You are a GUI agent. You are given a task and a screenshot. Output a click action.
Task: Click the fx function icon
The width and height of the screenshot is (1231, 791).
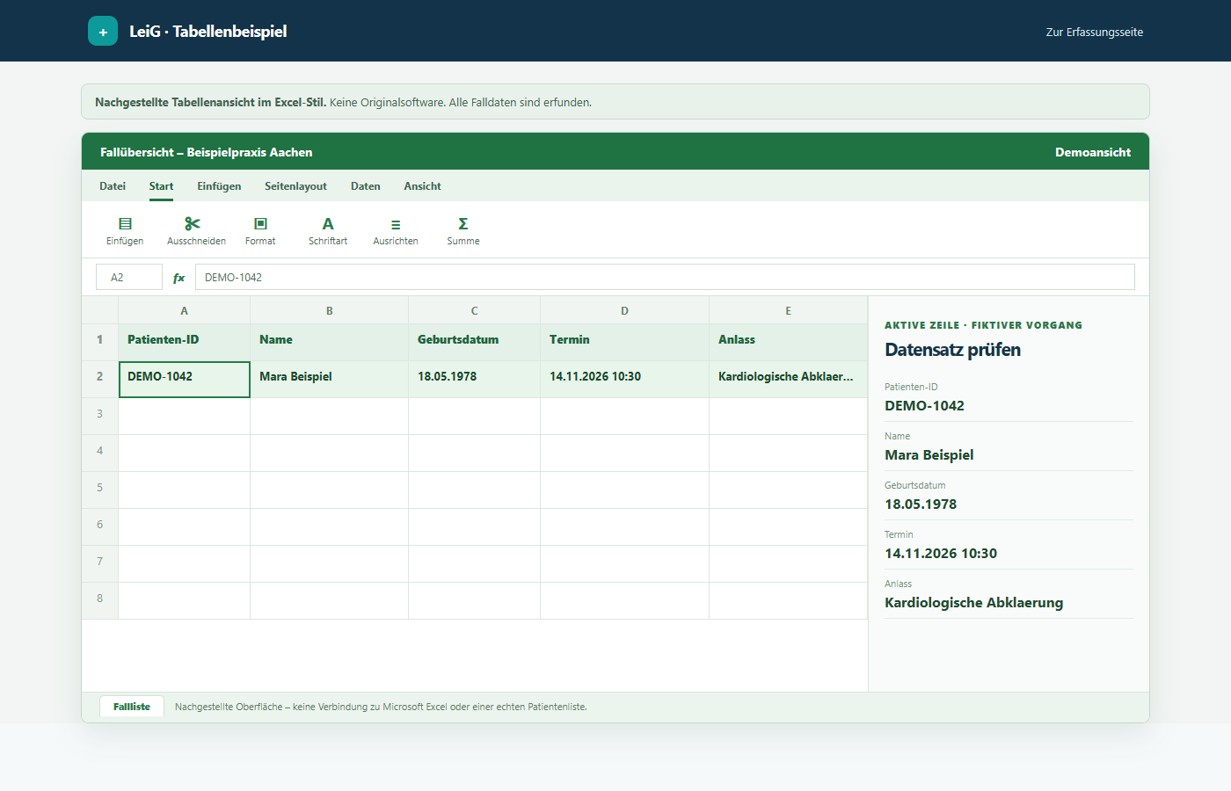[179, 278]
